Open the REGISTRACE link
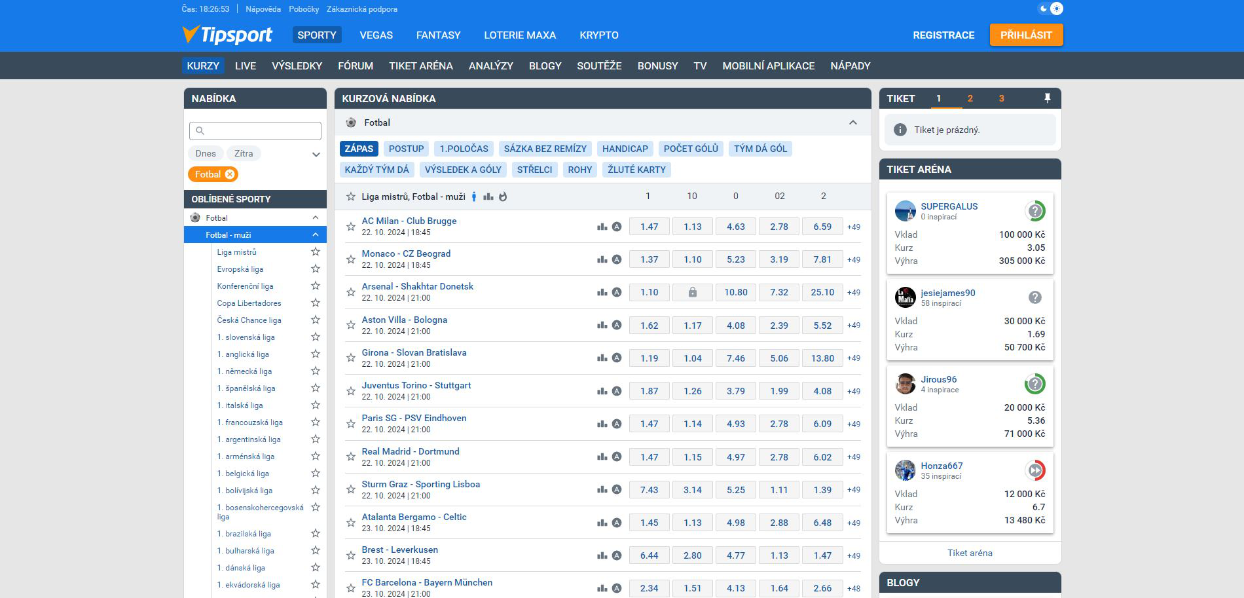Screen dimensions: 1244x598 coord(943,35)
